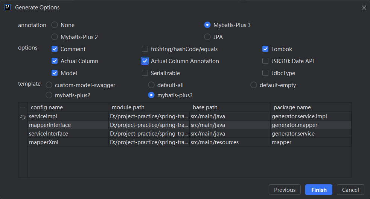The image size is (370, 199).
Task: Select the Mybatis-Plus 2 annotation
Action: (x=55, y=37)
